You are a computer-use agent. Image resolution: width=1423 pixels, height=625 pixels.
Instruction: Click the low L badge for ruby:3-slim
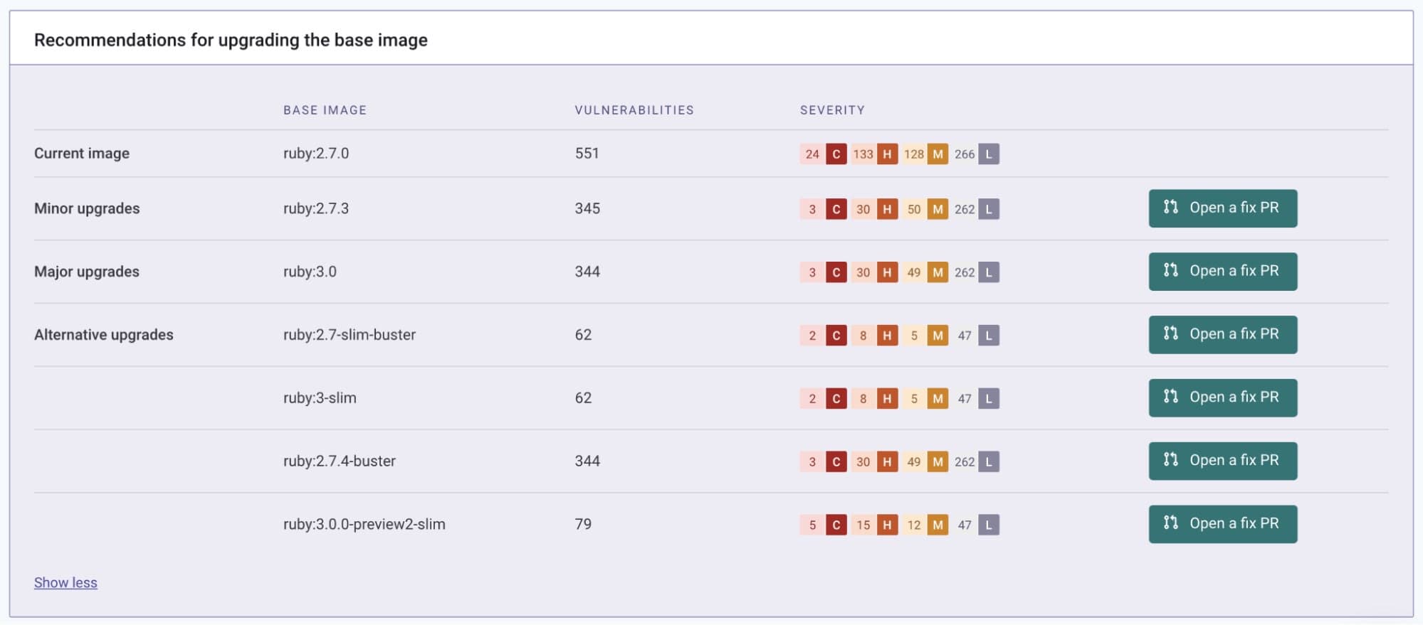989,399
